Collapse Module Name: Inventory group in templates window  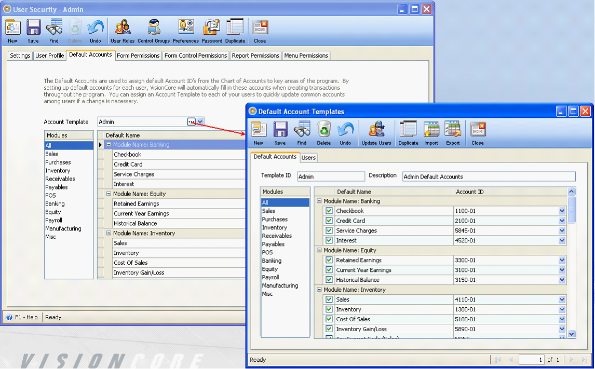(x=319, y=290)
